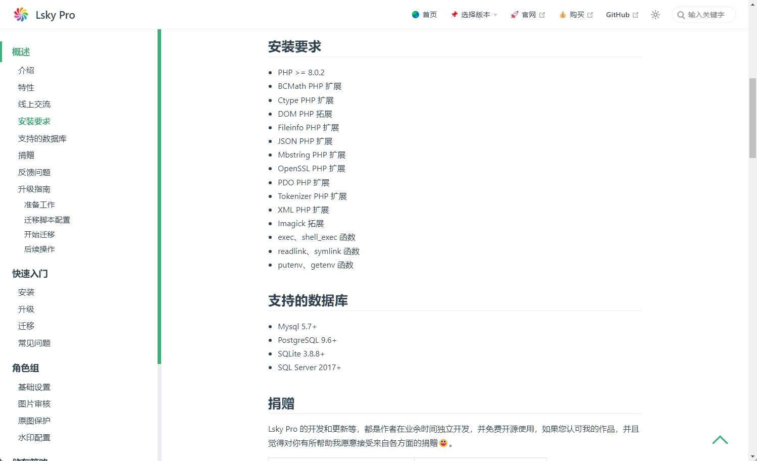Click the Lsky Pro site title
This screenshot has width=757, height=461.
[x=55, y=15]
